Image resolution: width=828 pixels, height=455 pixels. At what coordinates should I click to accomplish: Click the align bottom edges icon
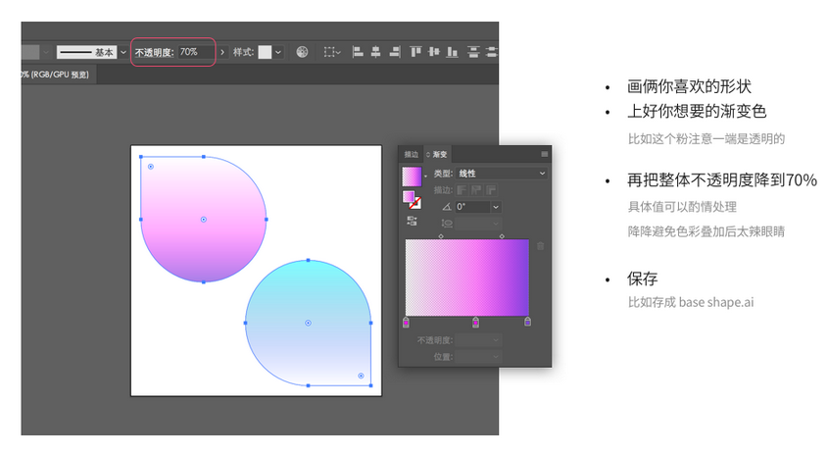coord(453,52)
